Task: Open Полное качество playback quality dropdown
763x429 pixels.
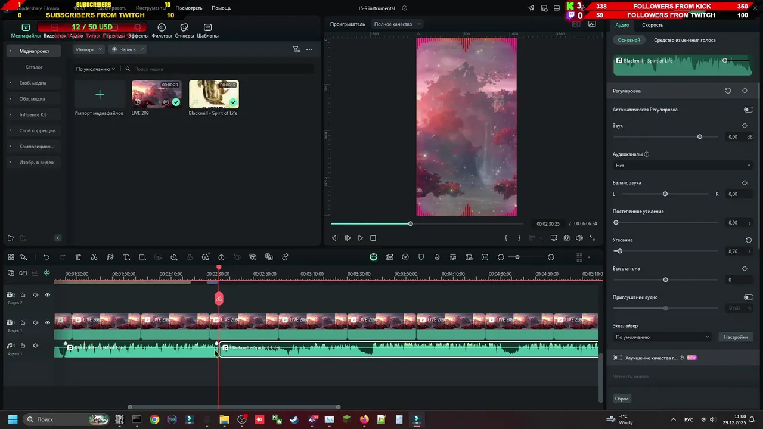Action: (397, 24)
